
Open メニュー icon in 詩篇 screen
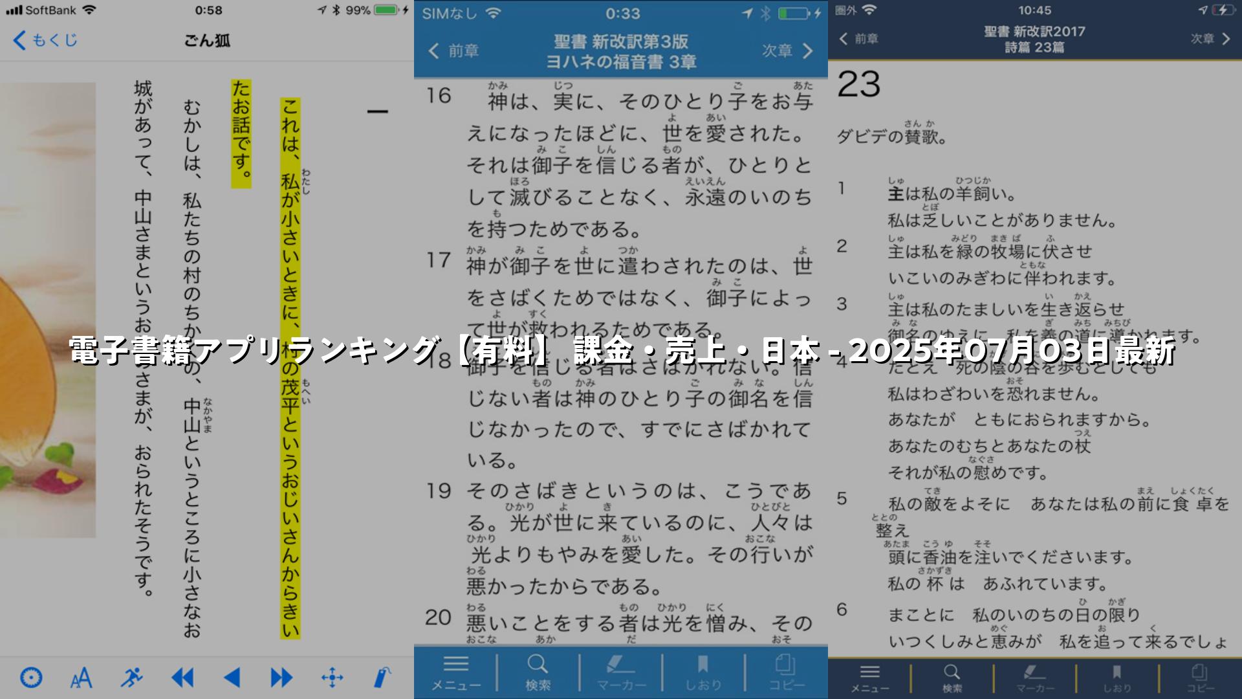coord(869,678)
